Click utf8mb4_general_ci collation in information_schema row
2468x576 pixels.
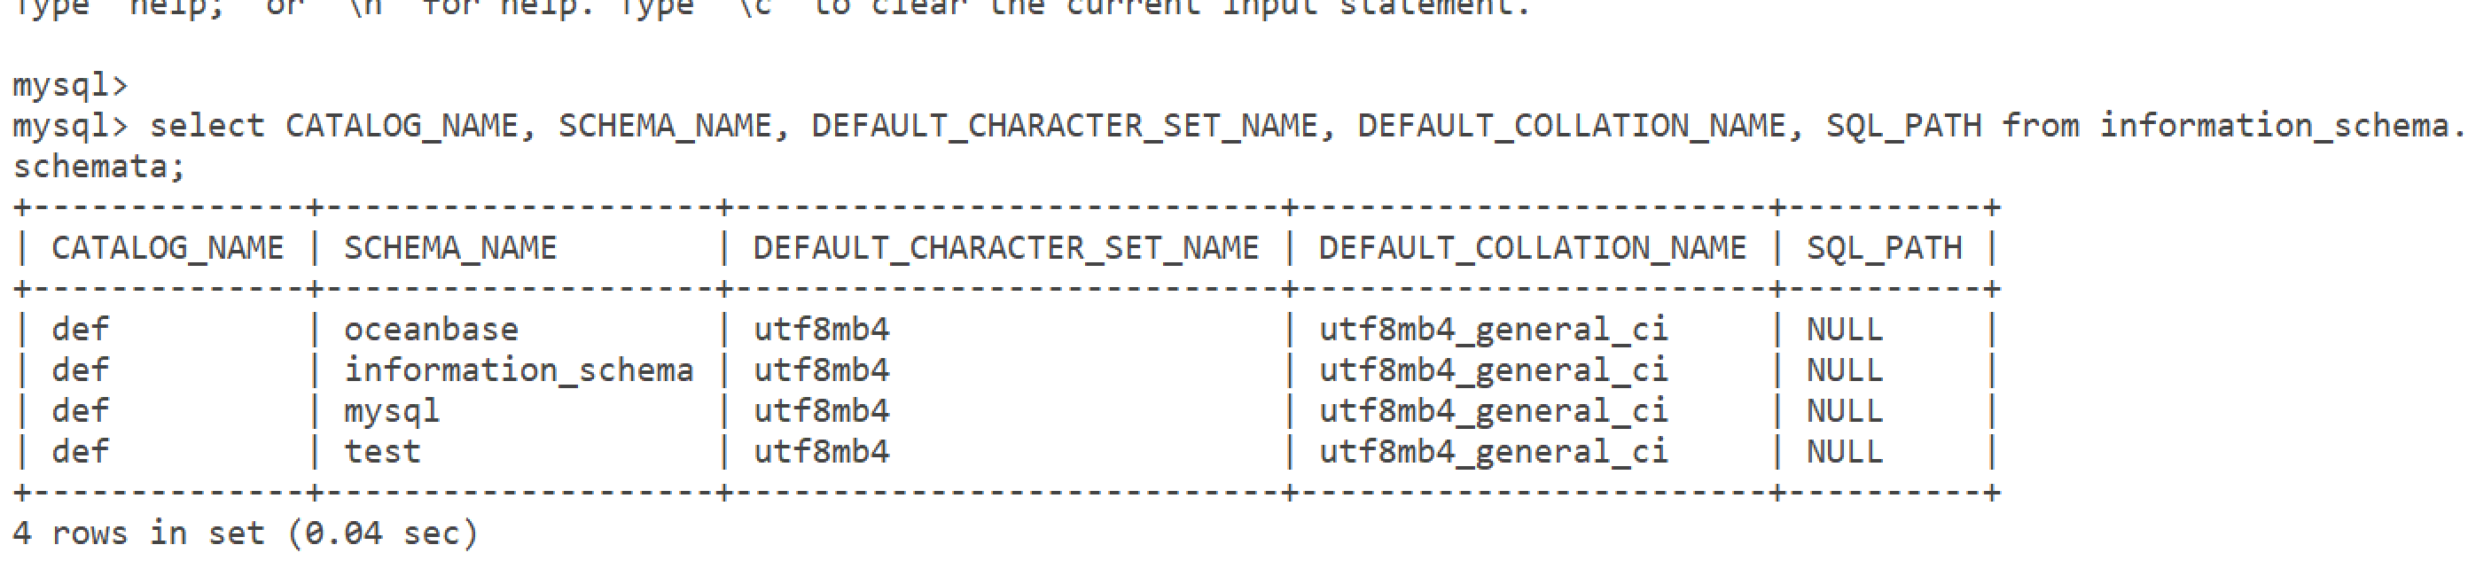tap(1493, 370)
